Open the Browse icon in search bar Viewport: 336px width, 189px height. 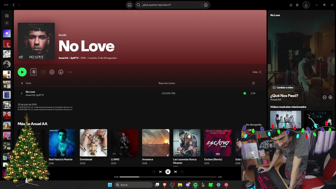click(206, 5)
